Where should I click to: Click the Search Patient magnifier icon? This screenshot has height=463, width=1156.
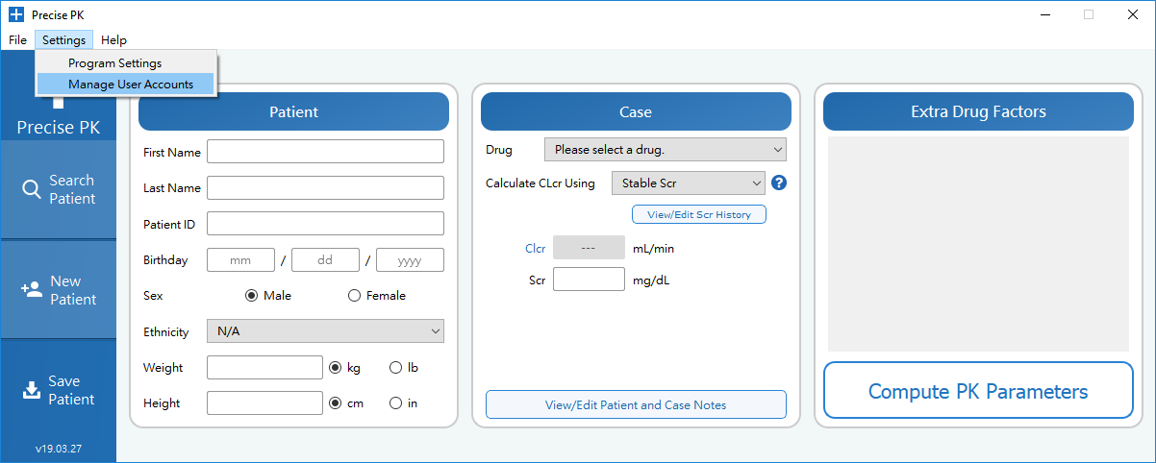click(32, 189)
